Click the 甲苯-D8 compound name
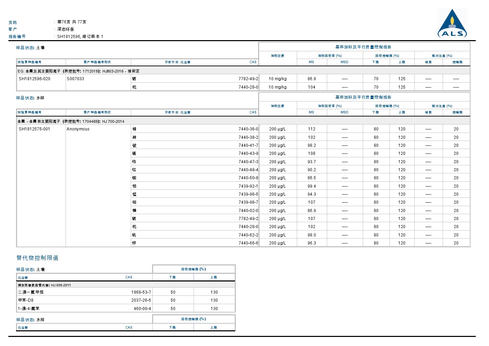The height and width of the screenshot is (346, 489). tap(26, 300)
